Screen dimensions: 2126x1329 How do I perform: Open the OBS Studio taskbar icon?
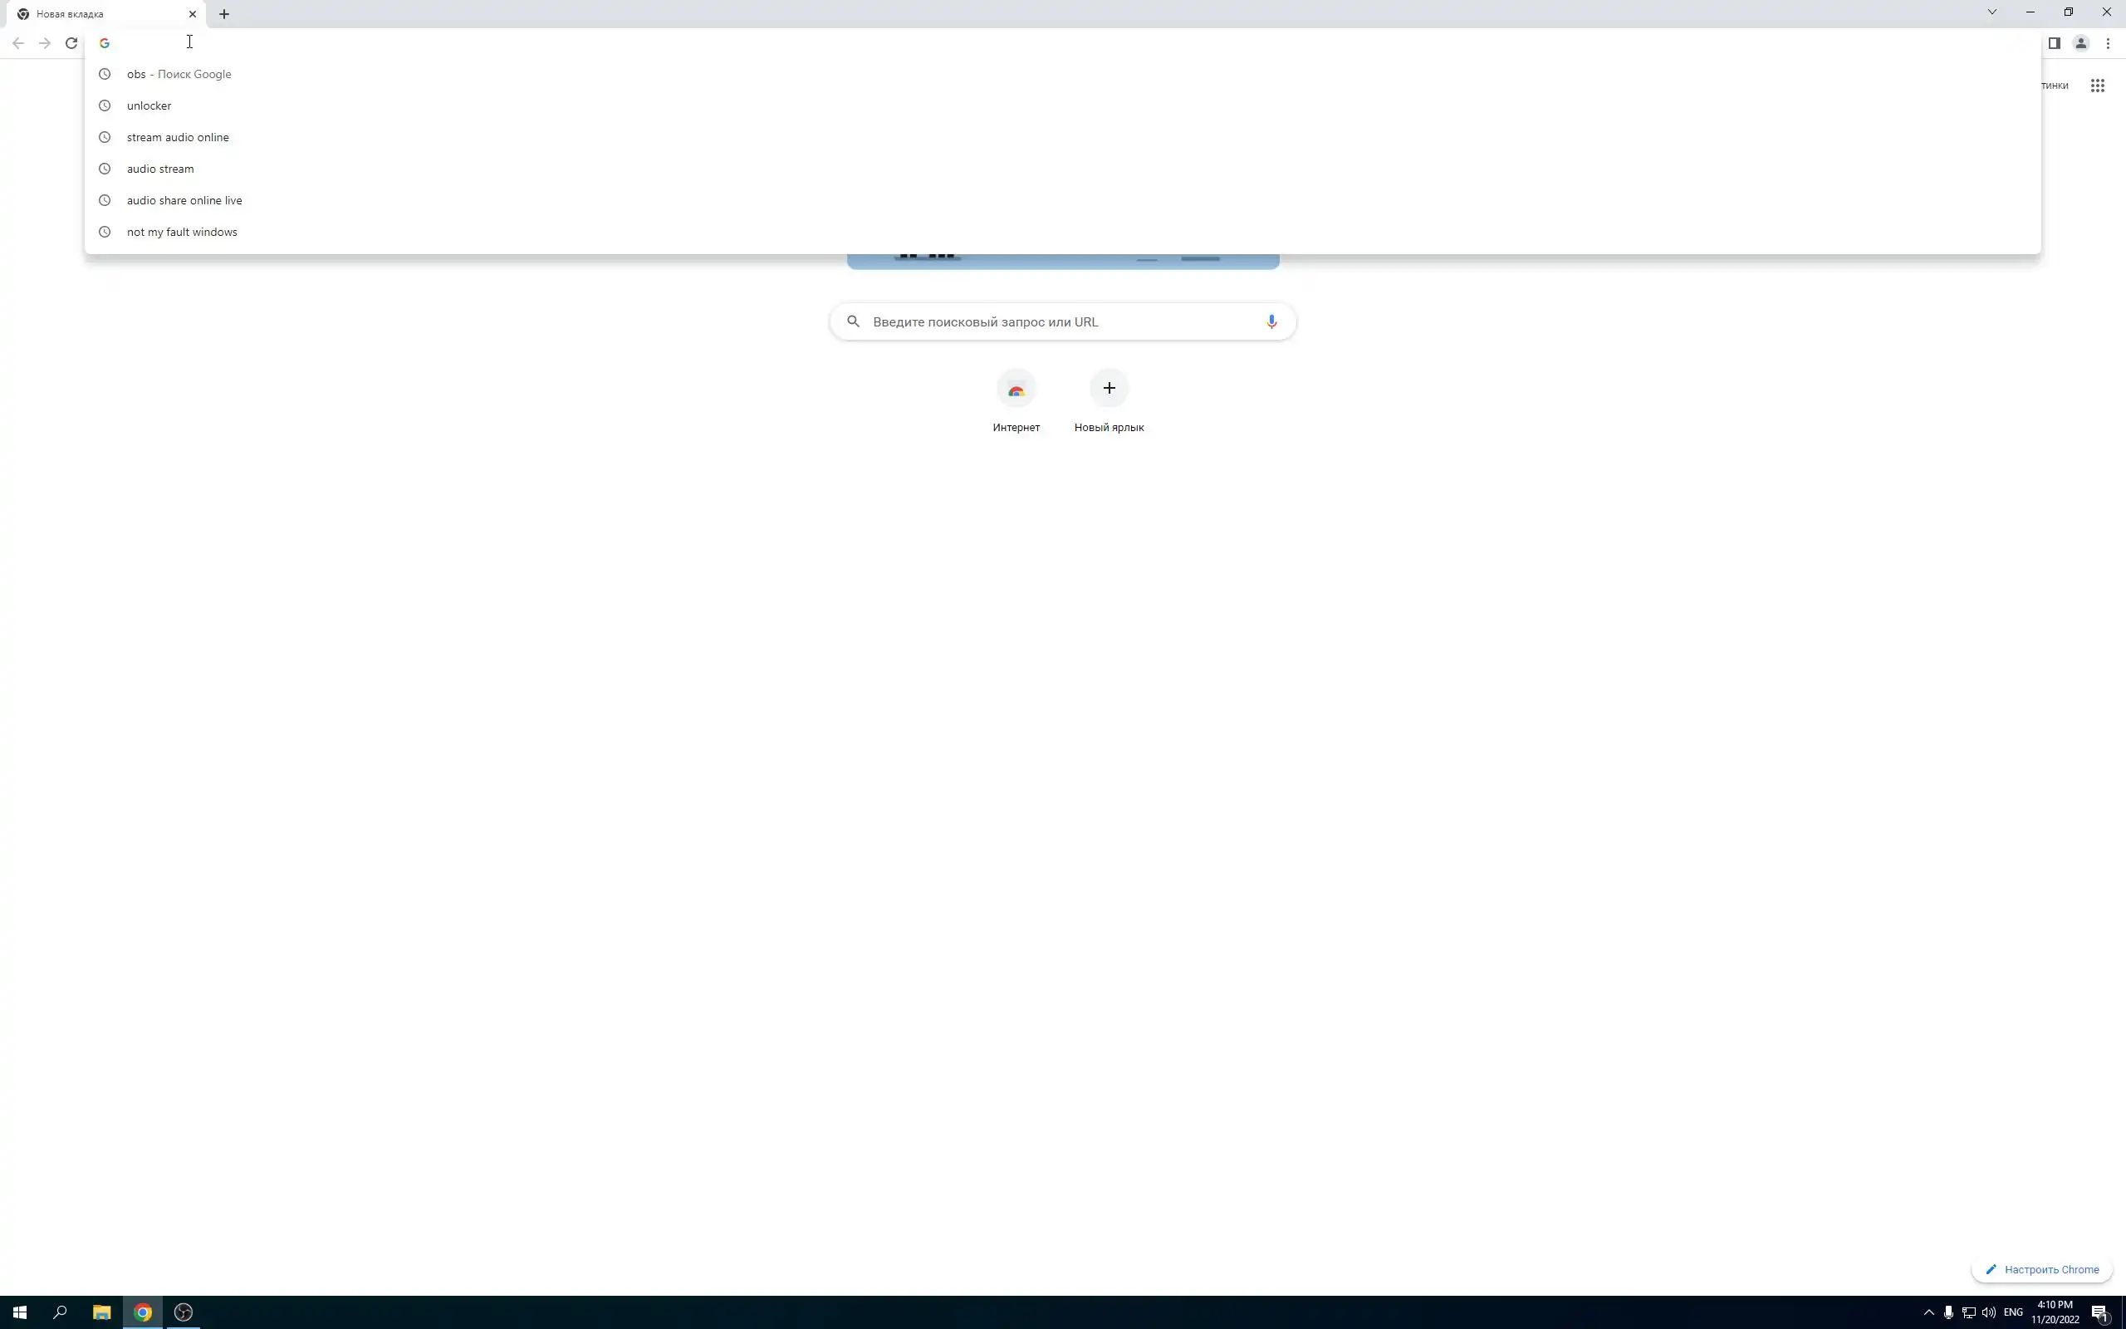[x=184, y=1312]
